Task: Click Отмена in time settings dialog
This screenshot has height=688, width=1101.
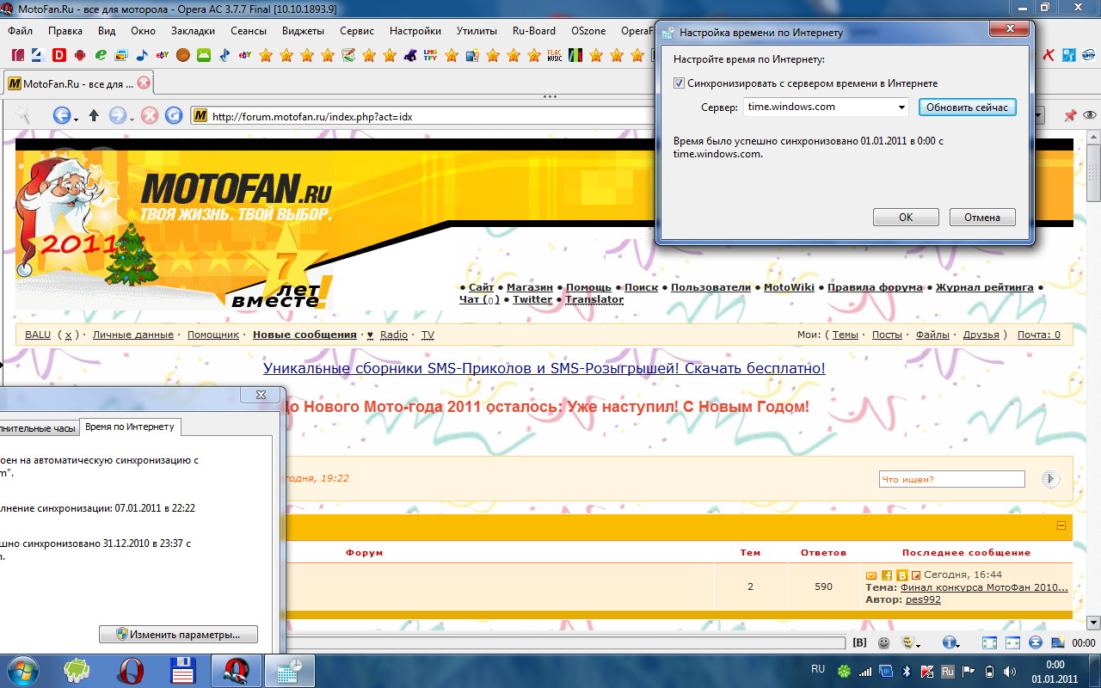Action: click(982, 218)
